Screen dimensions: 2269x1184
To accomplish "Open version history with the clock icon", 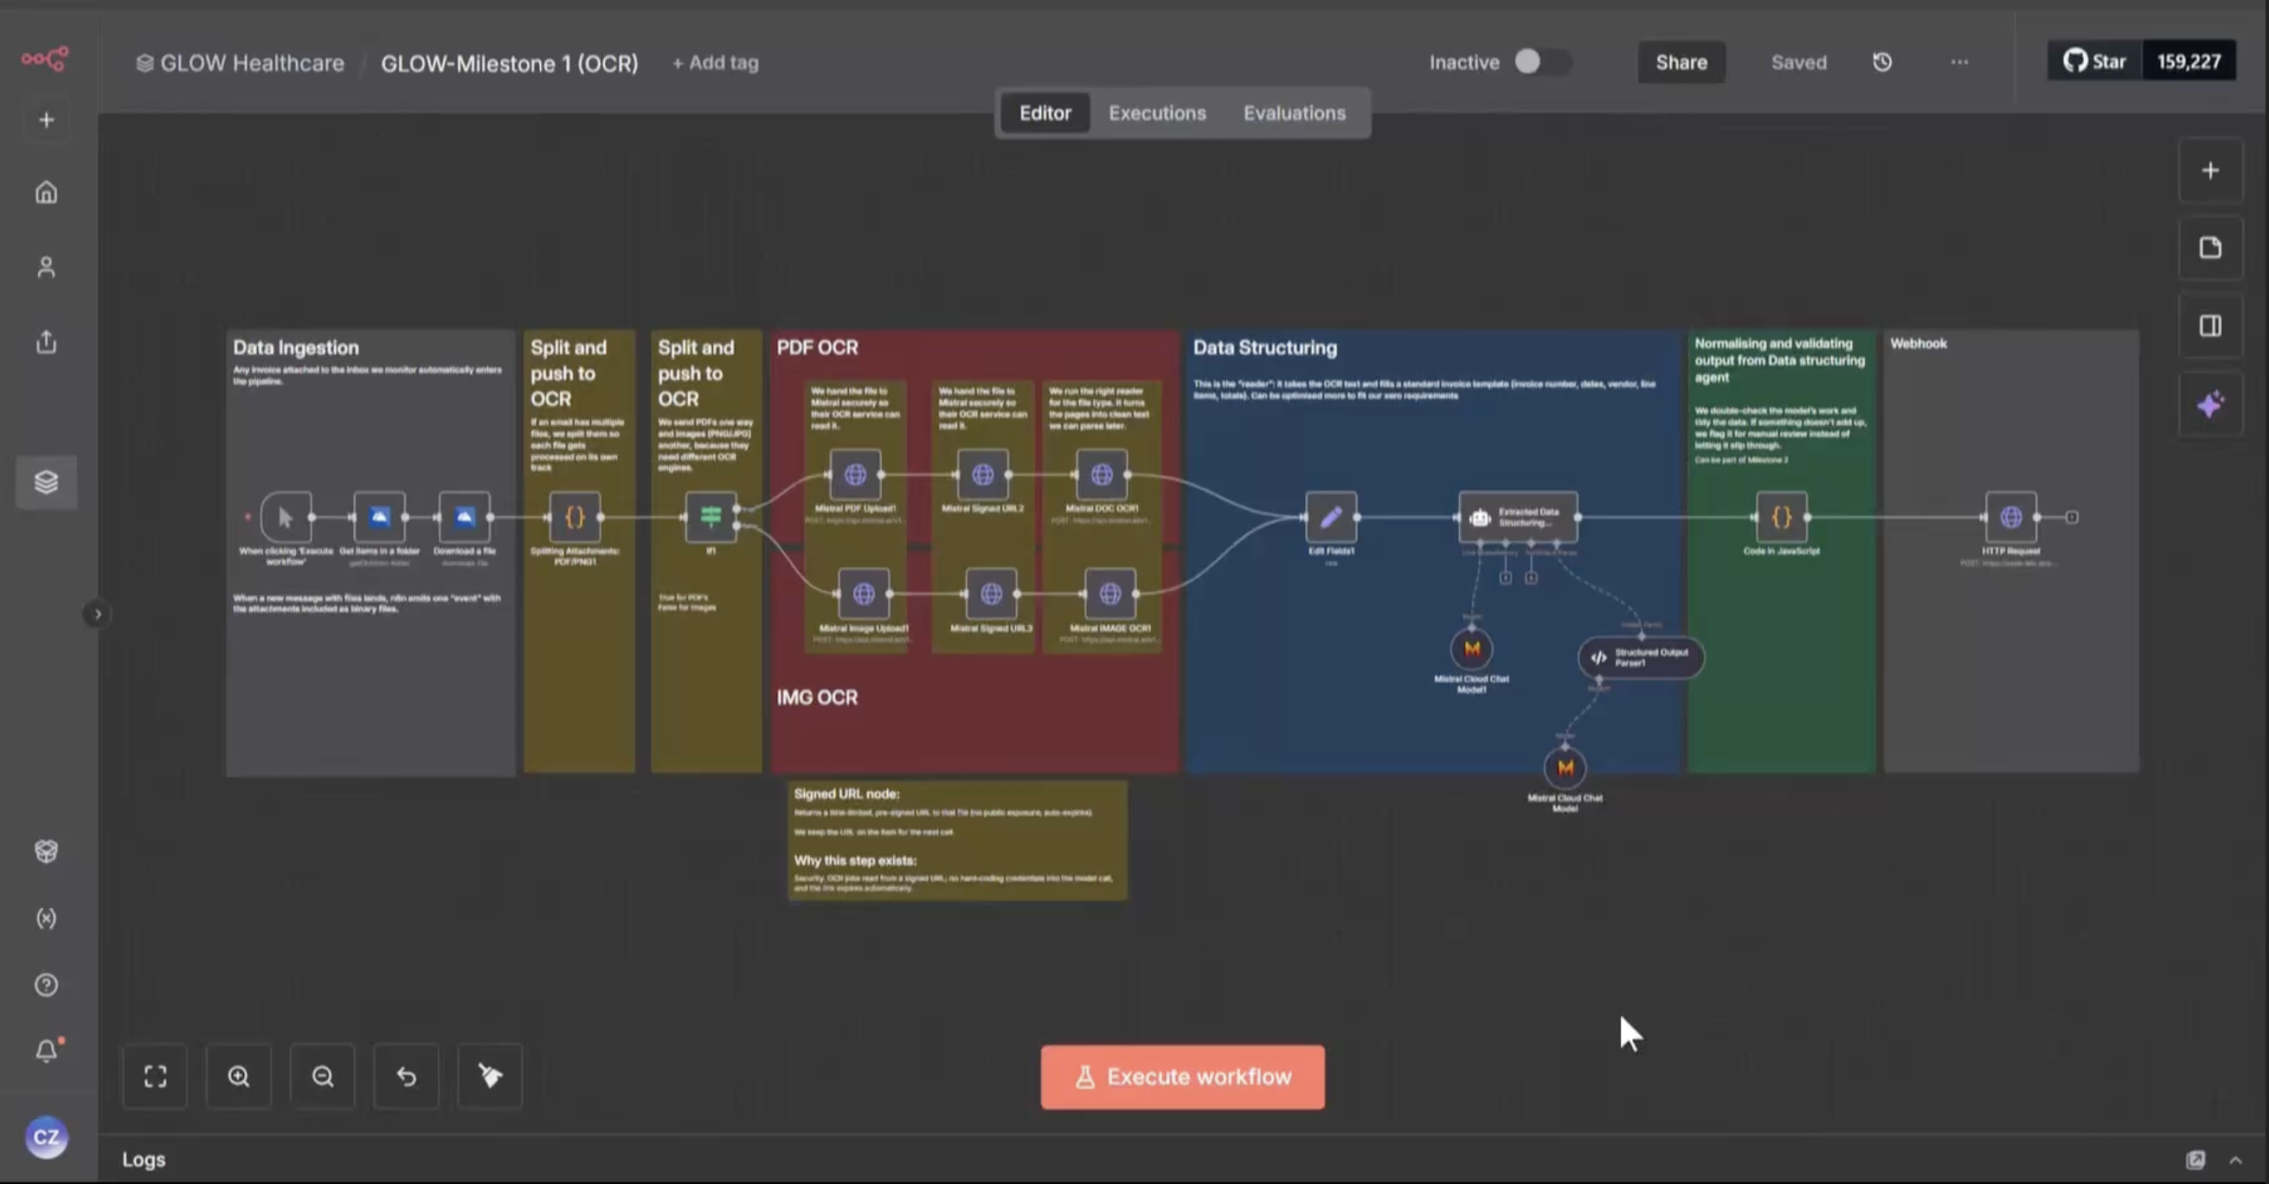I will [x=1882, y=61].
